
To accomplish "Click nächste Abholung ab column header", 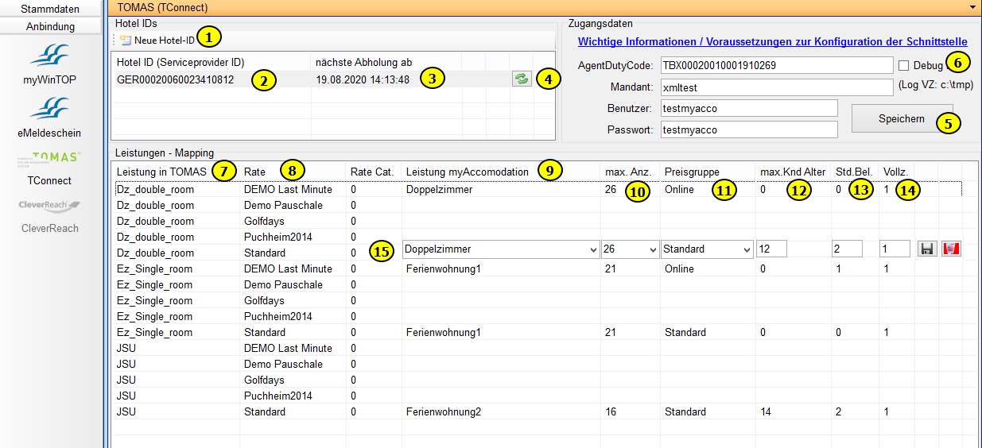I will (363, 62).
